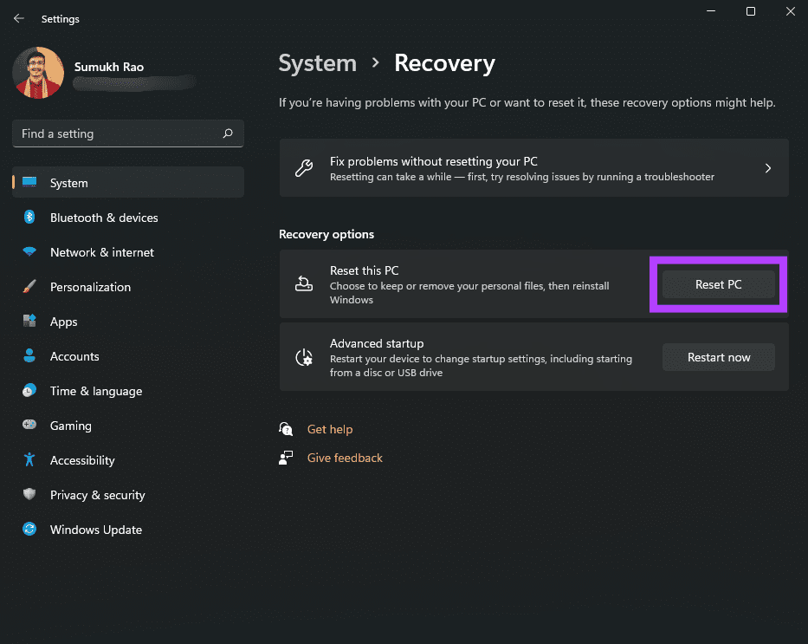Image resolution: width=808 pixels, height=644 pixels.
Task: Click the Windows Update sync icon
Action: pyautogui.click(x=29, y=529)
